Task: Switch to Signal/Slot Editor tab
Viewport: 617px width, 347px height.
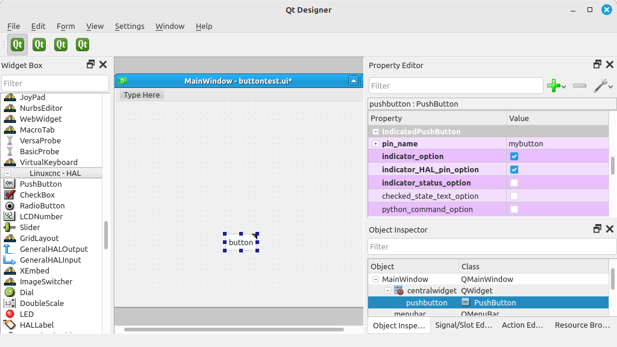Action: click(463, 325)
